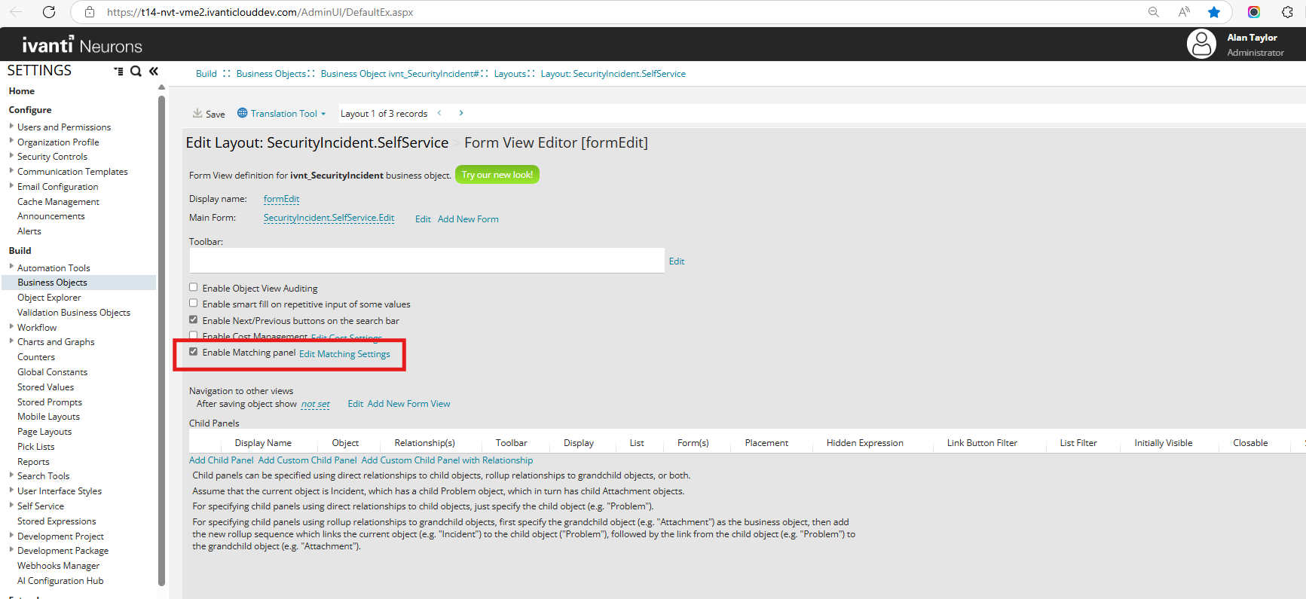This screenshot has height=599, width=1306.
Task: Click the Alan Taylor user avatar icon
Action: (x=1200, y=44)
